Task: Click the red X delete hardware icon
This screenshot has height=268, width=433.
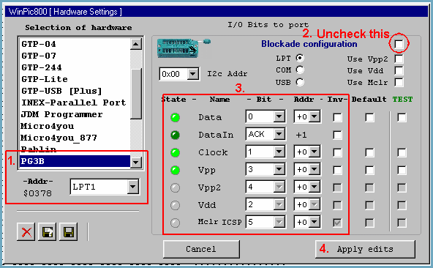Action: (26, 232)
